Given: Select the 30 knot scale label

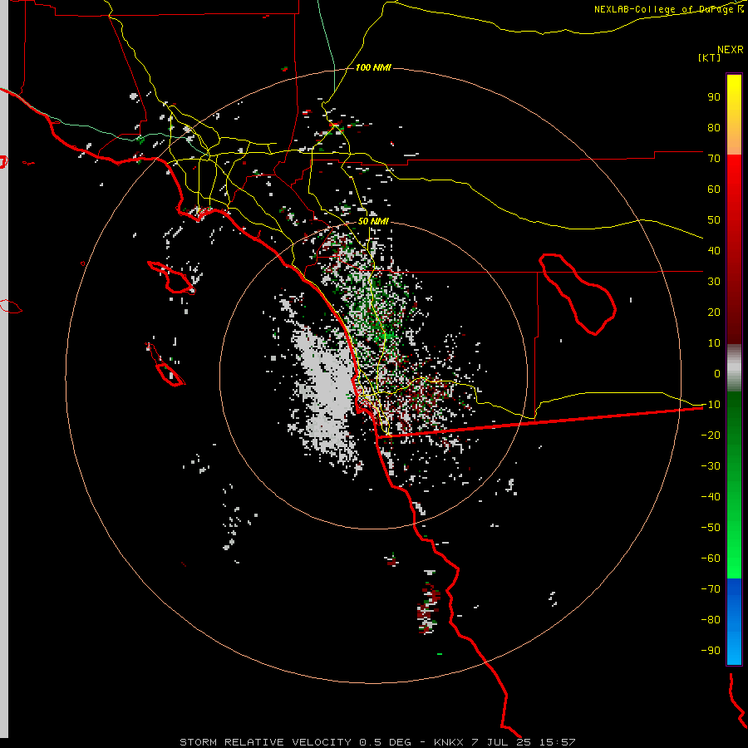Looking at the screenshot, I should [x=714, y=282].
